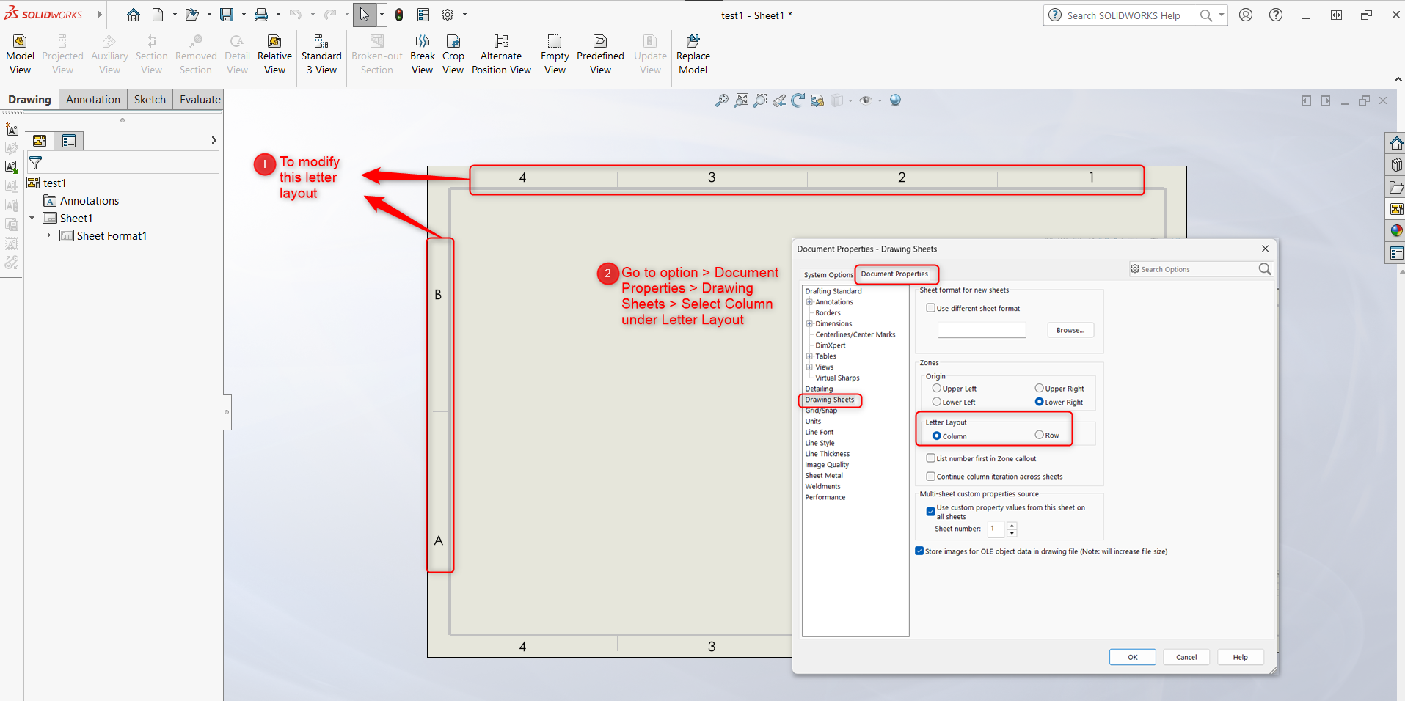Expand Sheet Format1 in the feature tree
Image resolution: width=1405 pixels, height=701 pixels.
click(49, 235)
